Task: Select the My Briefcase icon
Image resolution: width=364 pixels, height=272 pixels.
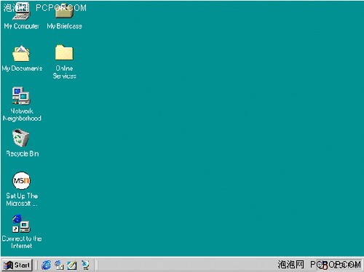Action: (x=64, y=12)
